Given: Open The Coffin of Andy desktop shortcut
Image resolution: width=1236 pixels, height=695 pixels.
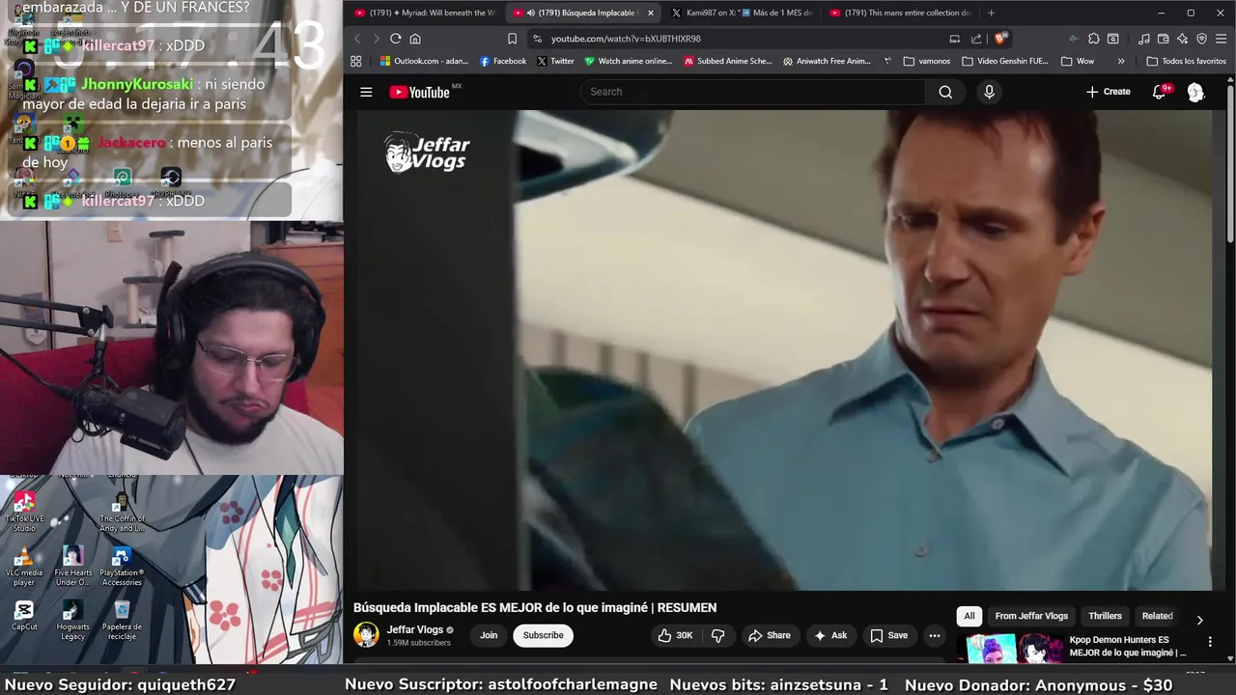Looking at the screenshot, I should tap(122, 512).
